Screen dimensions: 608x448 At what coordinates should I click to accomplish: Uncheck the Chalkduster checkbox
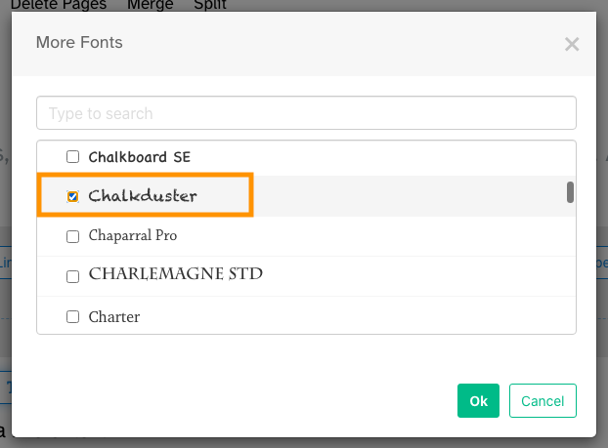pyautogui.click(x=72, y=196)
